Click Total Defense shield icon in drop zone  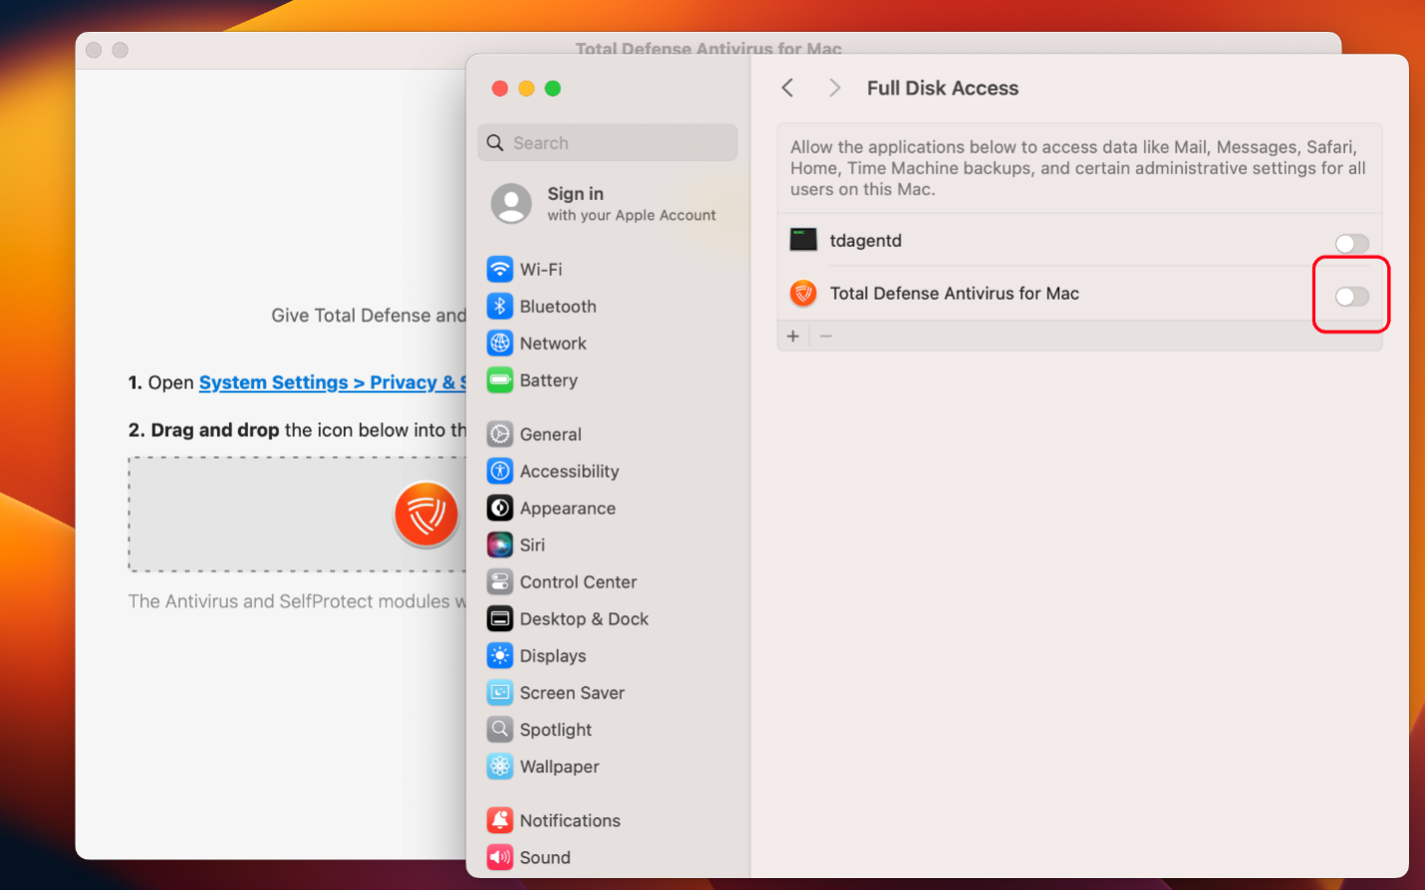coord(427,514)
